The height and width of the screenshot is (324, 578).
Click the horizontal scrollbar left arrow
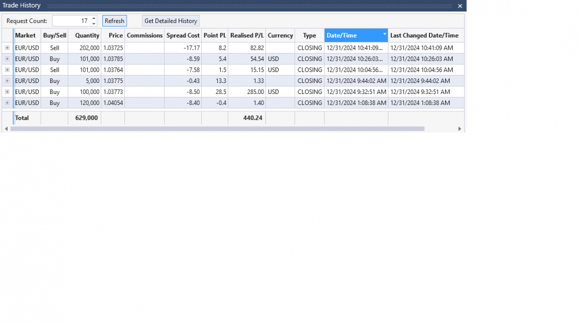(6, 129)
